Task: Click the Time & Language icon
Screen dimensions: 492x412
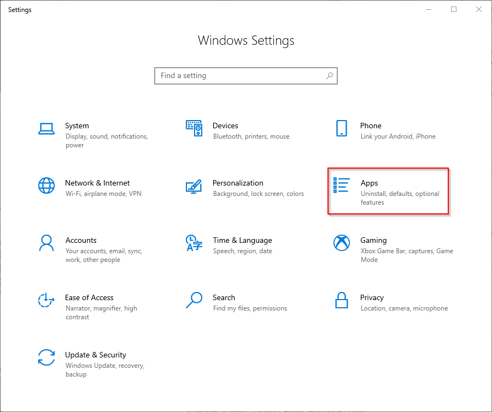Action: click(194, 243)
